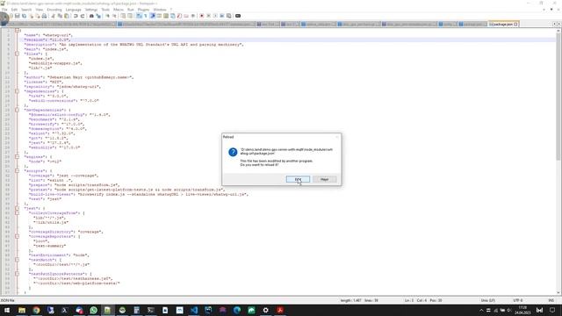Image resolution: width=562 pixels, height=316 pixels.
Task: Collapse the "devDependencies" block fold marker
Action: pyautogui.click(x=17, y=110)
